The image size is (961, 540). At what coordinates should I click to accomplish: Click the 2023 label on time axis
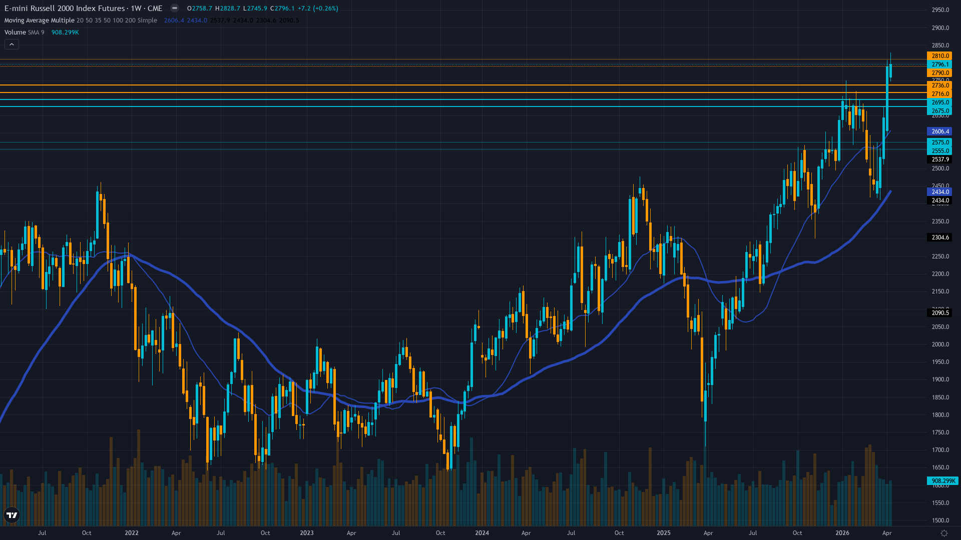pos(307,533)
